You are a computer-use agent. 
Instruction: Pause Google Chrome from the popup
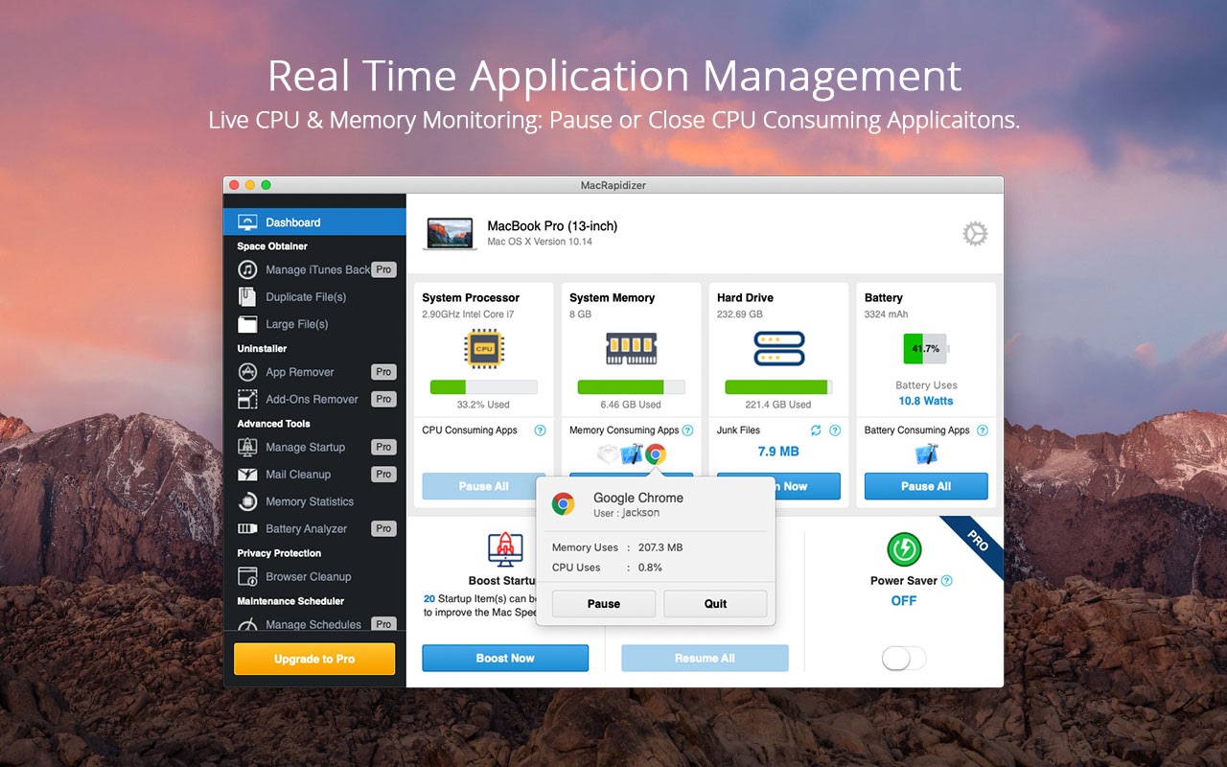click(x=604, y=604)
